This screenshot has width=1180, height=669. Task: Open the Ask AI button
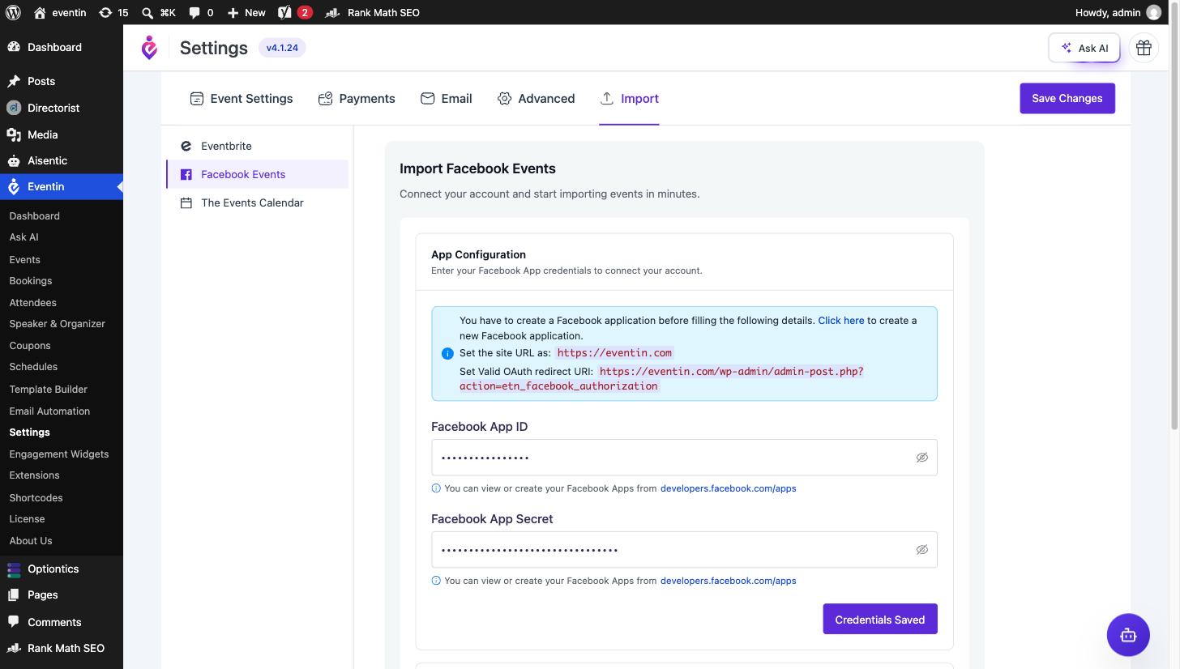click(x=1084, y=48)
